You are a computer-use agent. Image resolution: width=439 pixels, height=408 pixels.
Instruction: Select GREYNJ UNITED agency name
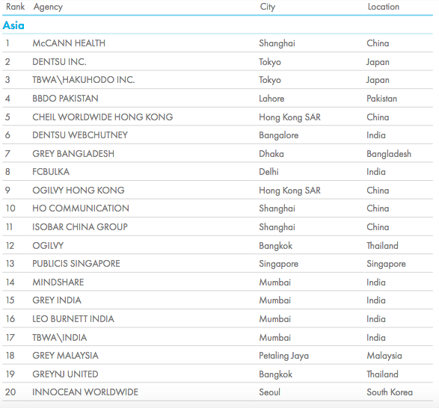(65, 374)
